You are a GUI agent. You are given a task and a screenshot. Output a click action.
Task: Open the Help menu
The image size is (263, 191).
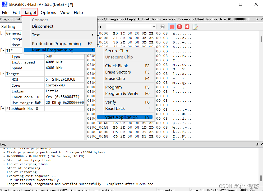[x=78, y=13]
